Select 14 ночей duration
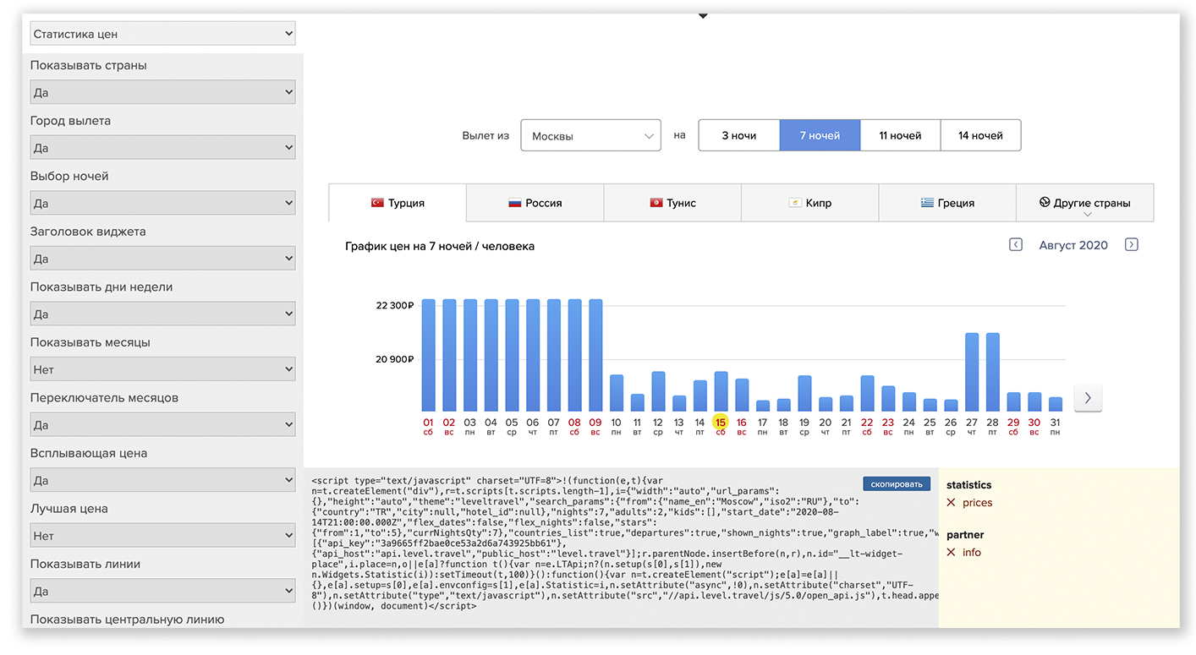Screen dimensions: 1196x655 click(x=980, y=135)
